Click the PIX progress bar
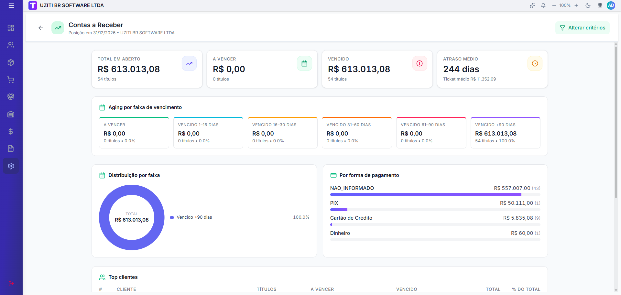Screen dimensions: 621x295 pos(435,210)
